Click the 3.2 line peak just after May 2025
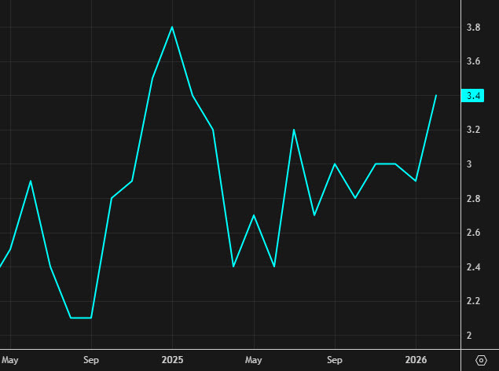499x371 pixels. click(x=294, y=130)
